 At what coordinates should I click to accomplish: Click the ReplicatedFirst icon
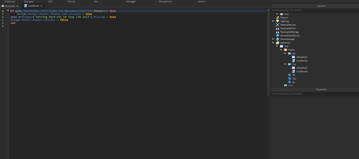click(x=277, y=28)
